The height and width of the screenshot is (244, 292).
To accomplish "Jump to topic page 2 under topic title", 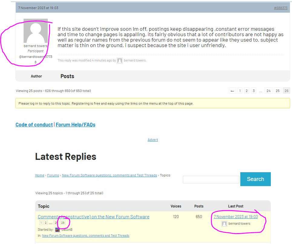I will pyautogui.click(x=46, y=223).
